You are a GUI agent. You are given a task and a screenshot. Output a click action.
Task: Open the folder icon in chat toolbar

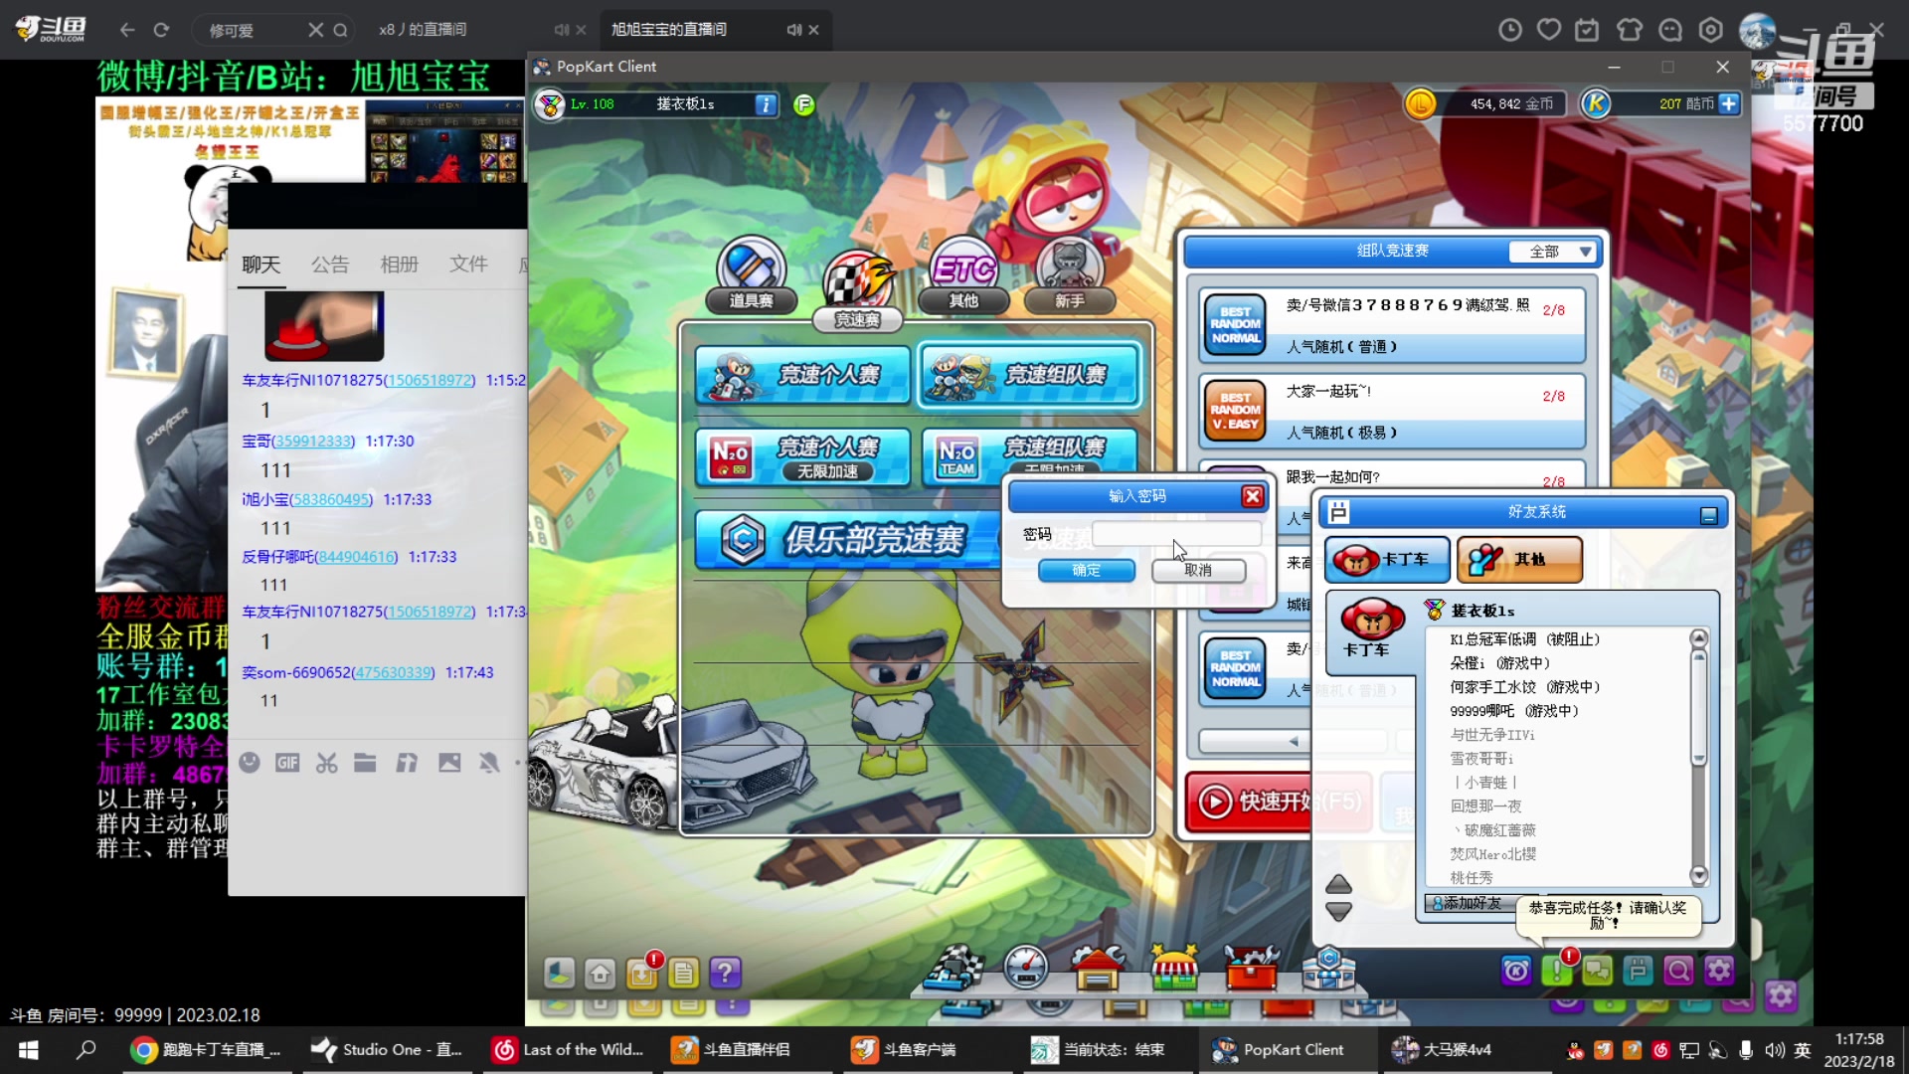(365, 763)
